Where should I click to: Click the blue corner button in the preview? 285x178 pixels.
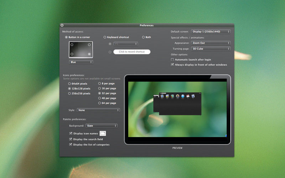[x=226, y=135]
